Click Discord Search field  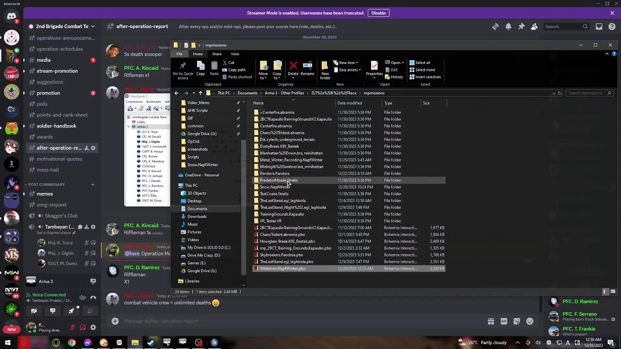(x=567, y=27)
